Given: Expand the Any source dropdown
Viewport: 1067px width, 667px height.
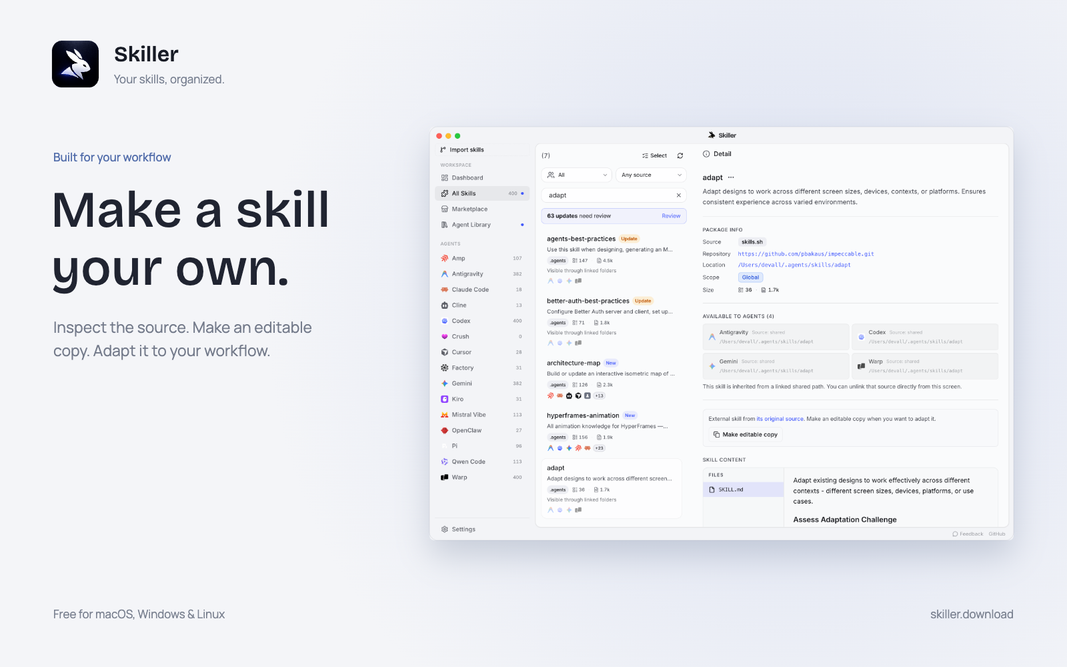Looking at the screenshot, I should tap(651, 175).
